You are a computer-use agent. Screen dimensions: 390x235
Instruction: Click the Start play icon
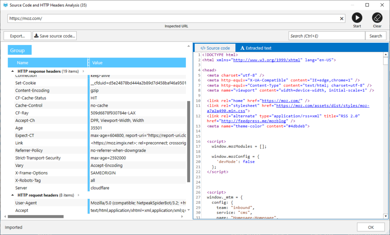coord(357,18)
